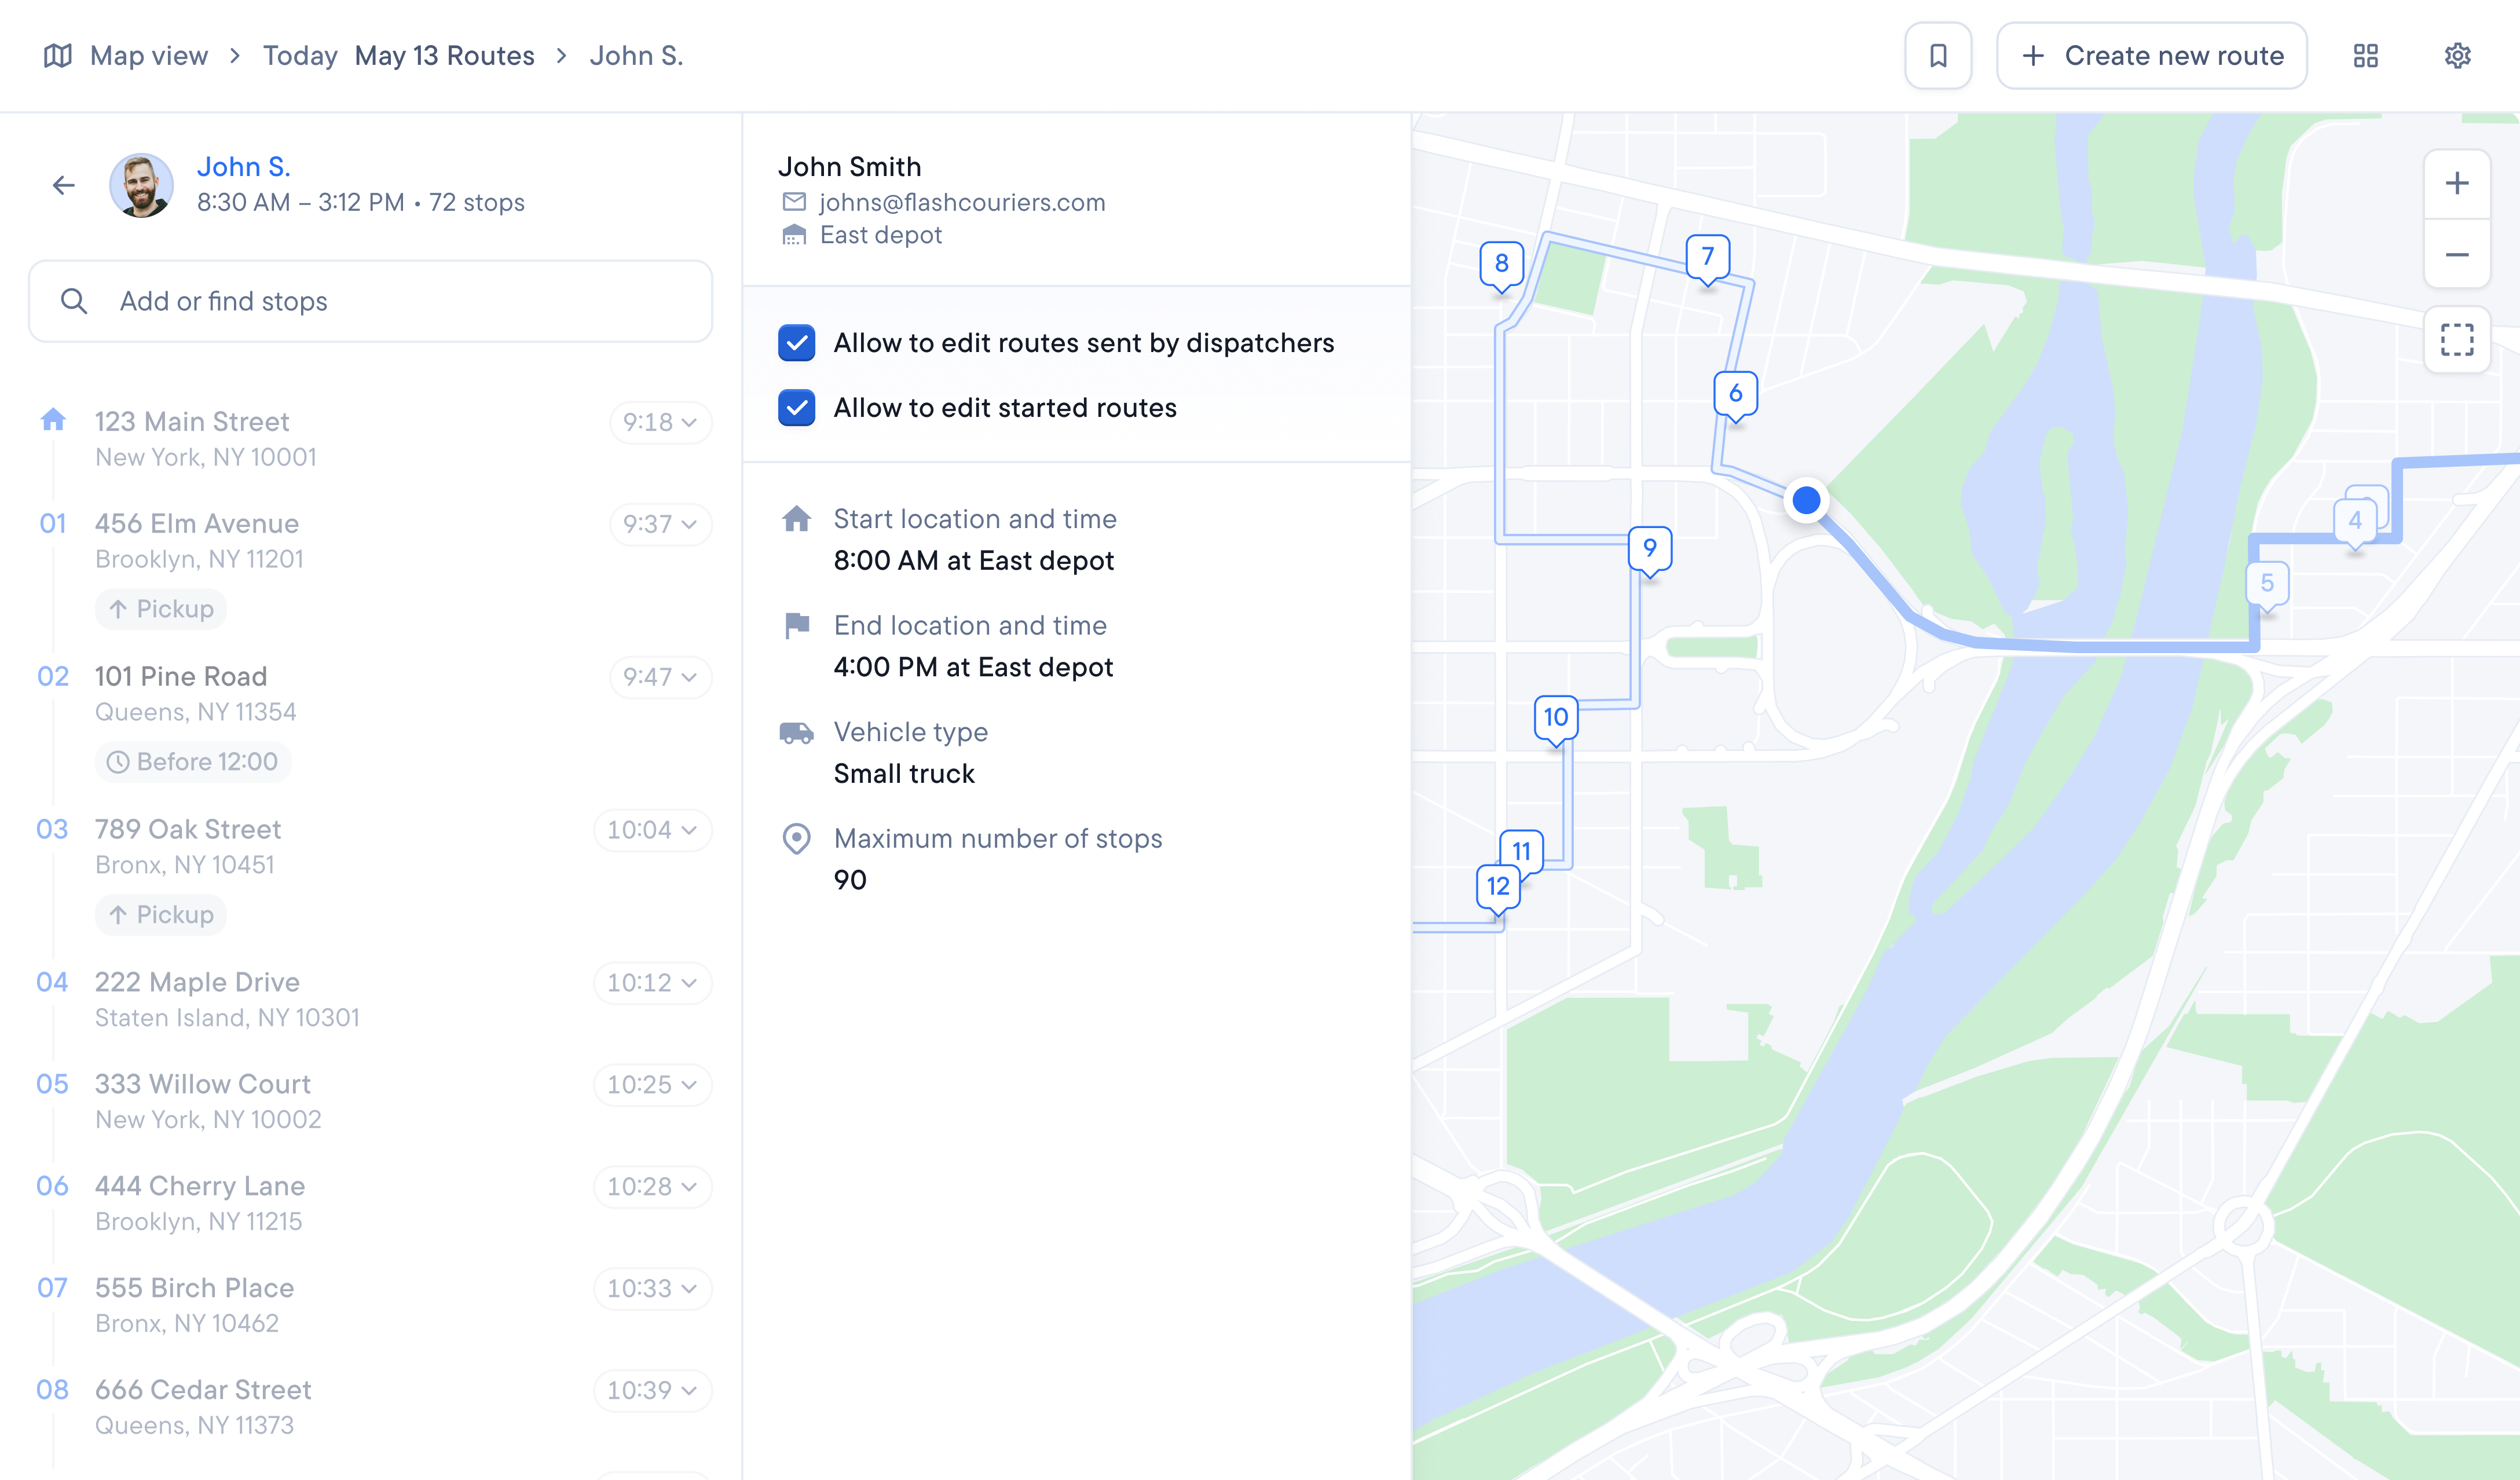2520x1480 pixels.
Task: Zoom out on the map
Action: [x=2456, y=254]
